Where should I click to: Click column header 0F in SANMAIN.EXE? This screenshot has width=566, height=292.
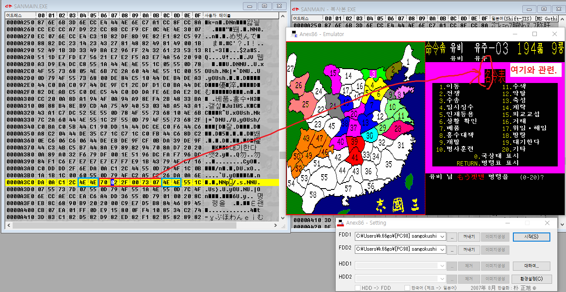click(197, 15)
